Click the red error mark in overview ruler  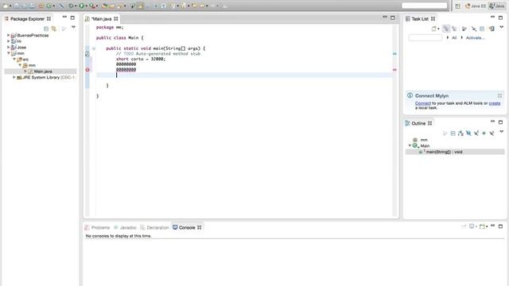pyautogui.click(x=394, y=70)
